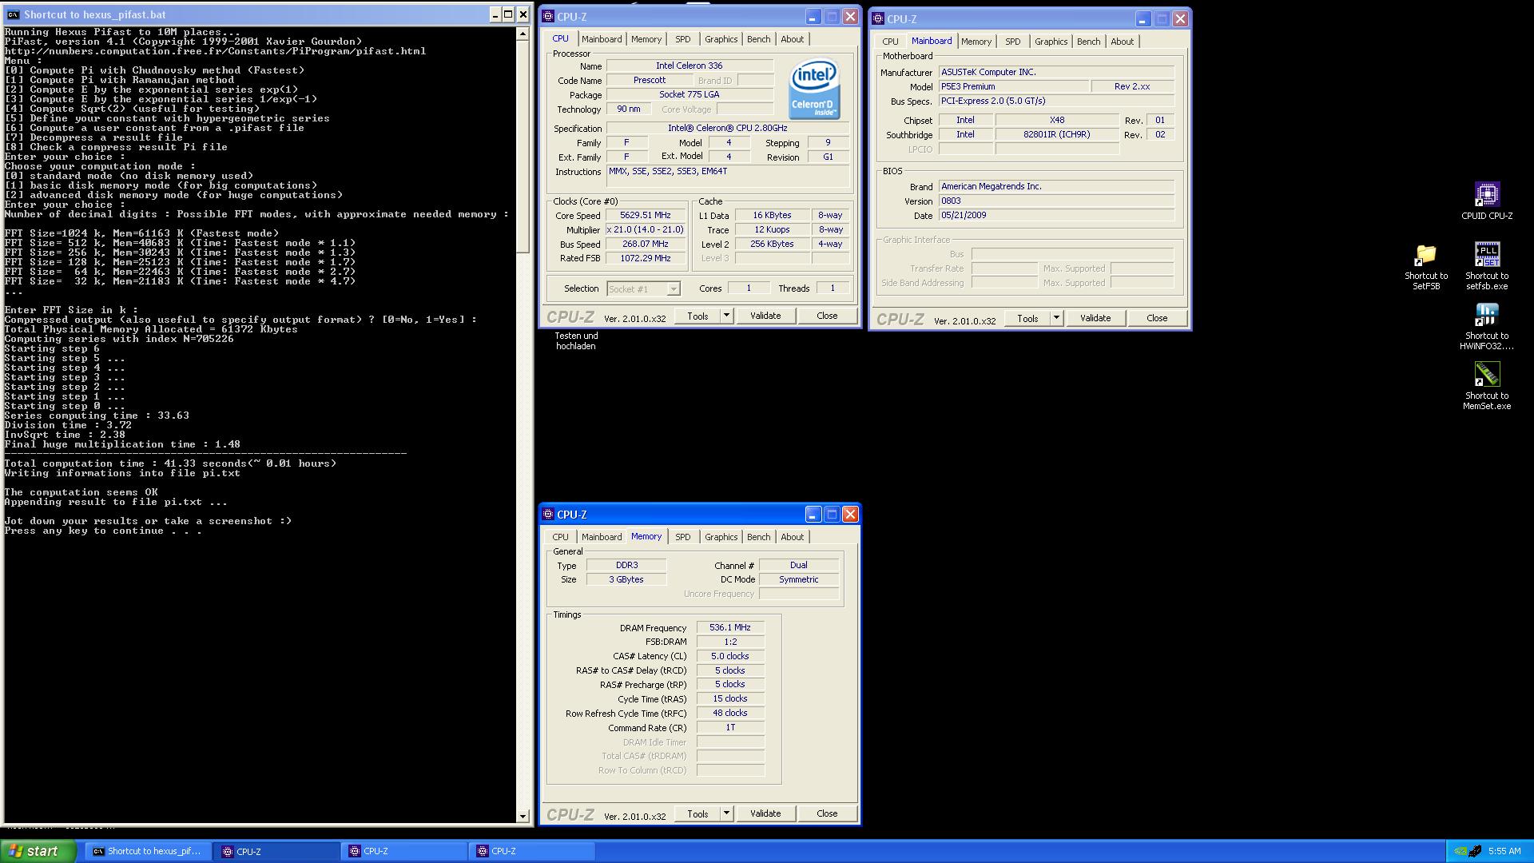Click BIOS Date value 05/21/2009
The height and width of the screenshot is (863, 1534).
coord(1056,216)
